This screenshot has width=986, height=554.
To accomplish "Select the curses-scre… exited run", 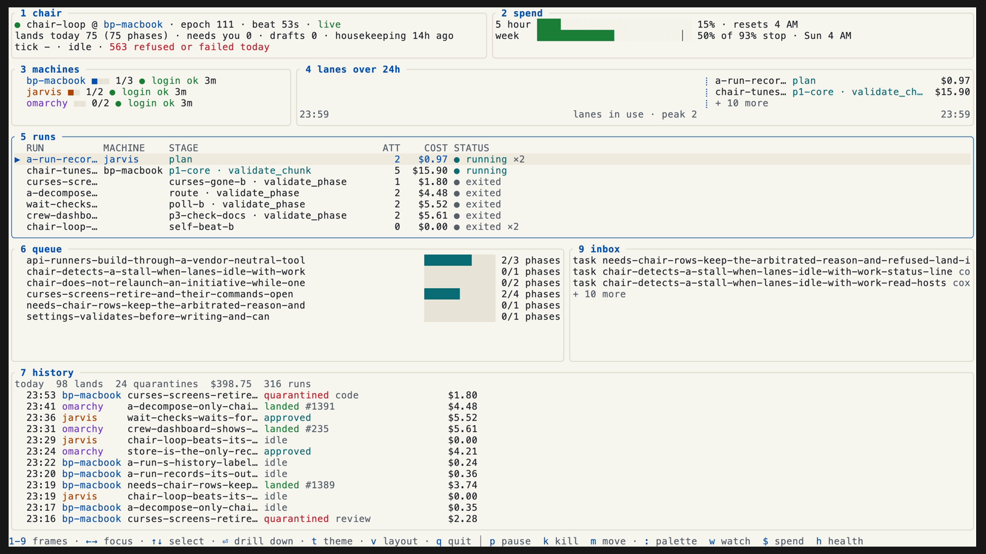I will point(492,182).
